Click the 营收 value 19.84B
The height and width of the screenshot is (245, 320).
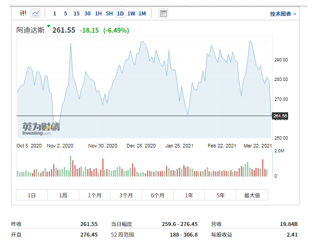tap(289, 224)
